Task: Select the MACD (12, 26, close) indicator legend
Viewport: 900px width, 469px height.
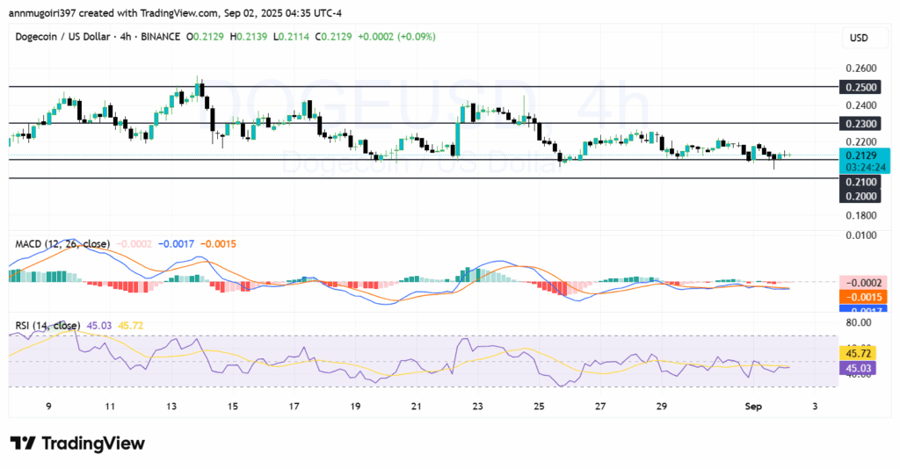Action: point(62,244)
